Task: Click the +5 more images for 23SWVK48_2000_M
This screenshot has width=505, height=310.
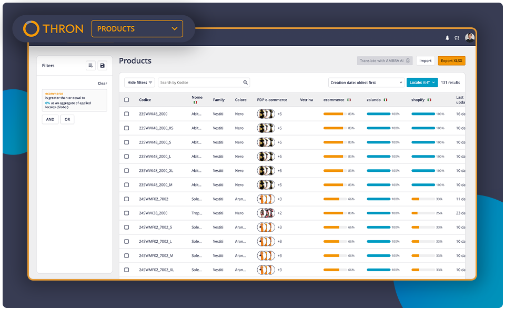Action: pyautogui.click(x=279, y=185)
